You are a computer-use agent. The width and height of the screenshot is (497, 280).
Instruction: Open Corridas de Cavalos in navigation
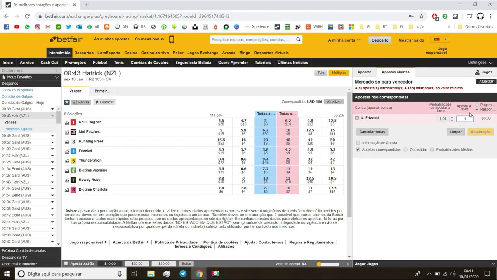pos(149,63)
